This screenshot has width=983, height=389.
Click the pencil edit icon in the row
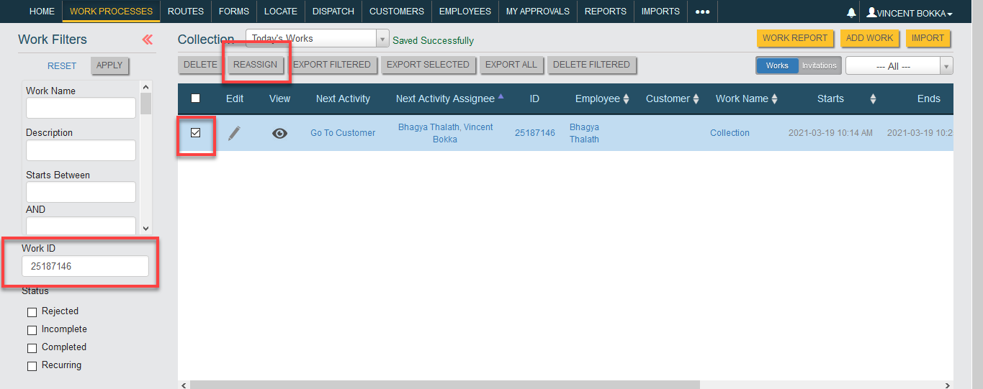pos(234,133)
